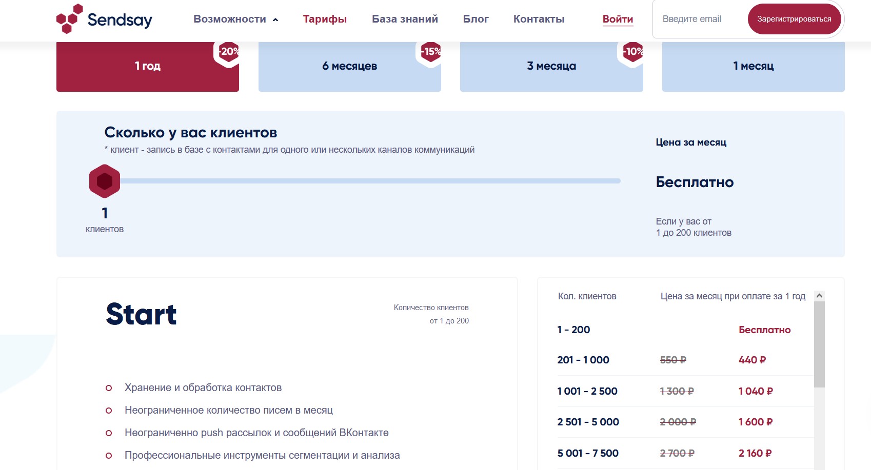This screenshot has width=871, height=470.
Task: Open the Тарифы menu item
Action: pyautogui.click(x=325, y=19)
